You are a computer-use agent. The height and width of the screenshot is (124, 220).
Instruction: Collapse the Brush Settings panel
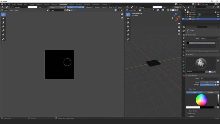click(192, 75)
